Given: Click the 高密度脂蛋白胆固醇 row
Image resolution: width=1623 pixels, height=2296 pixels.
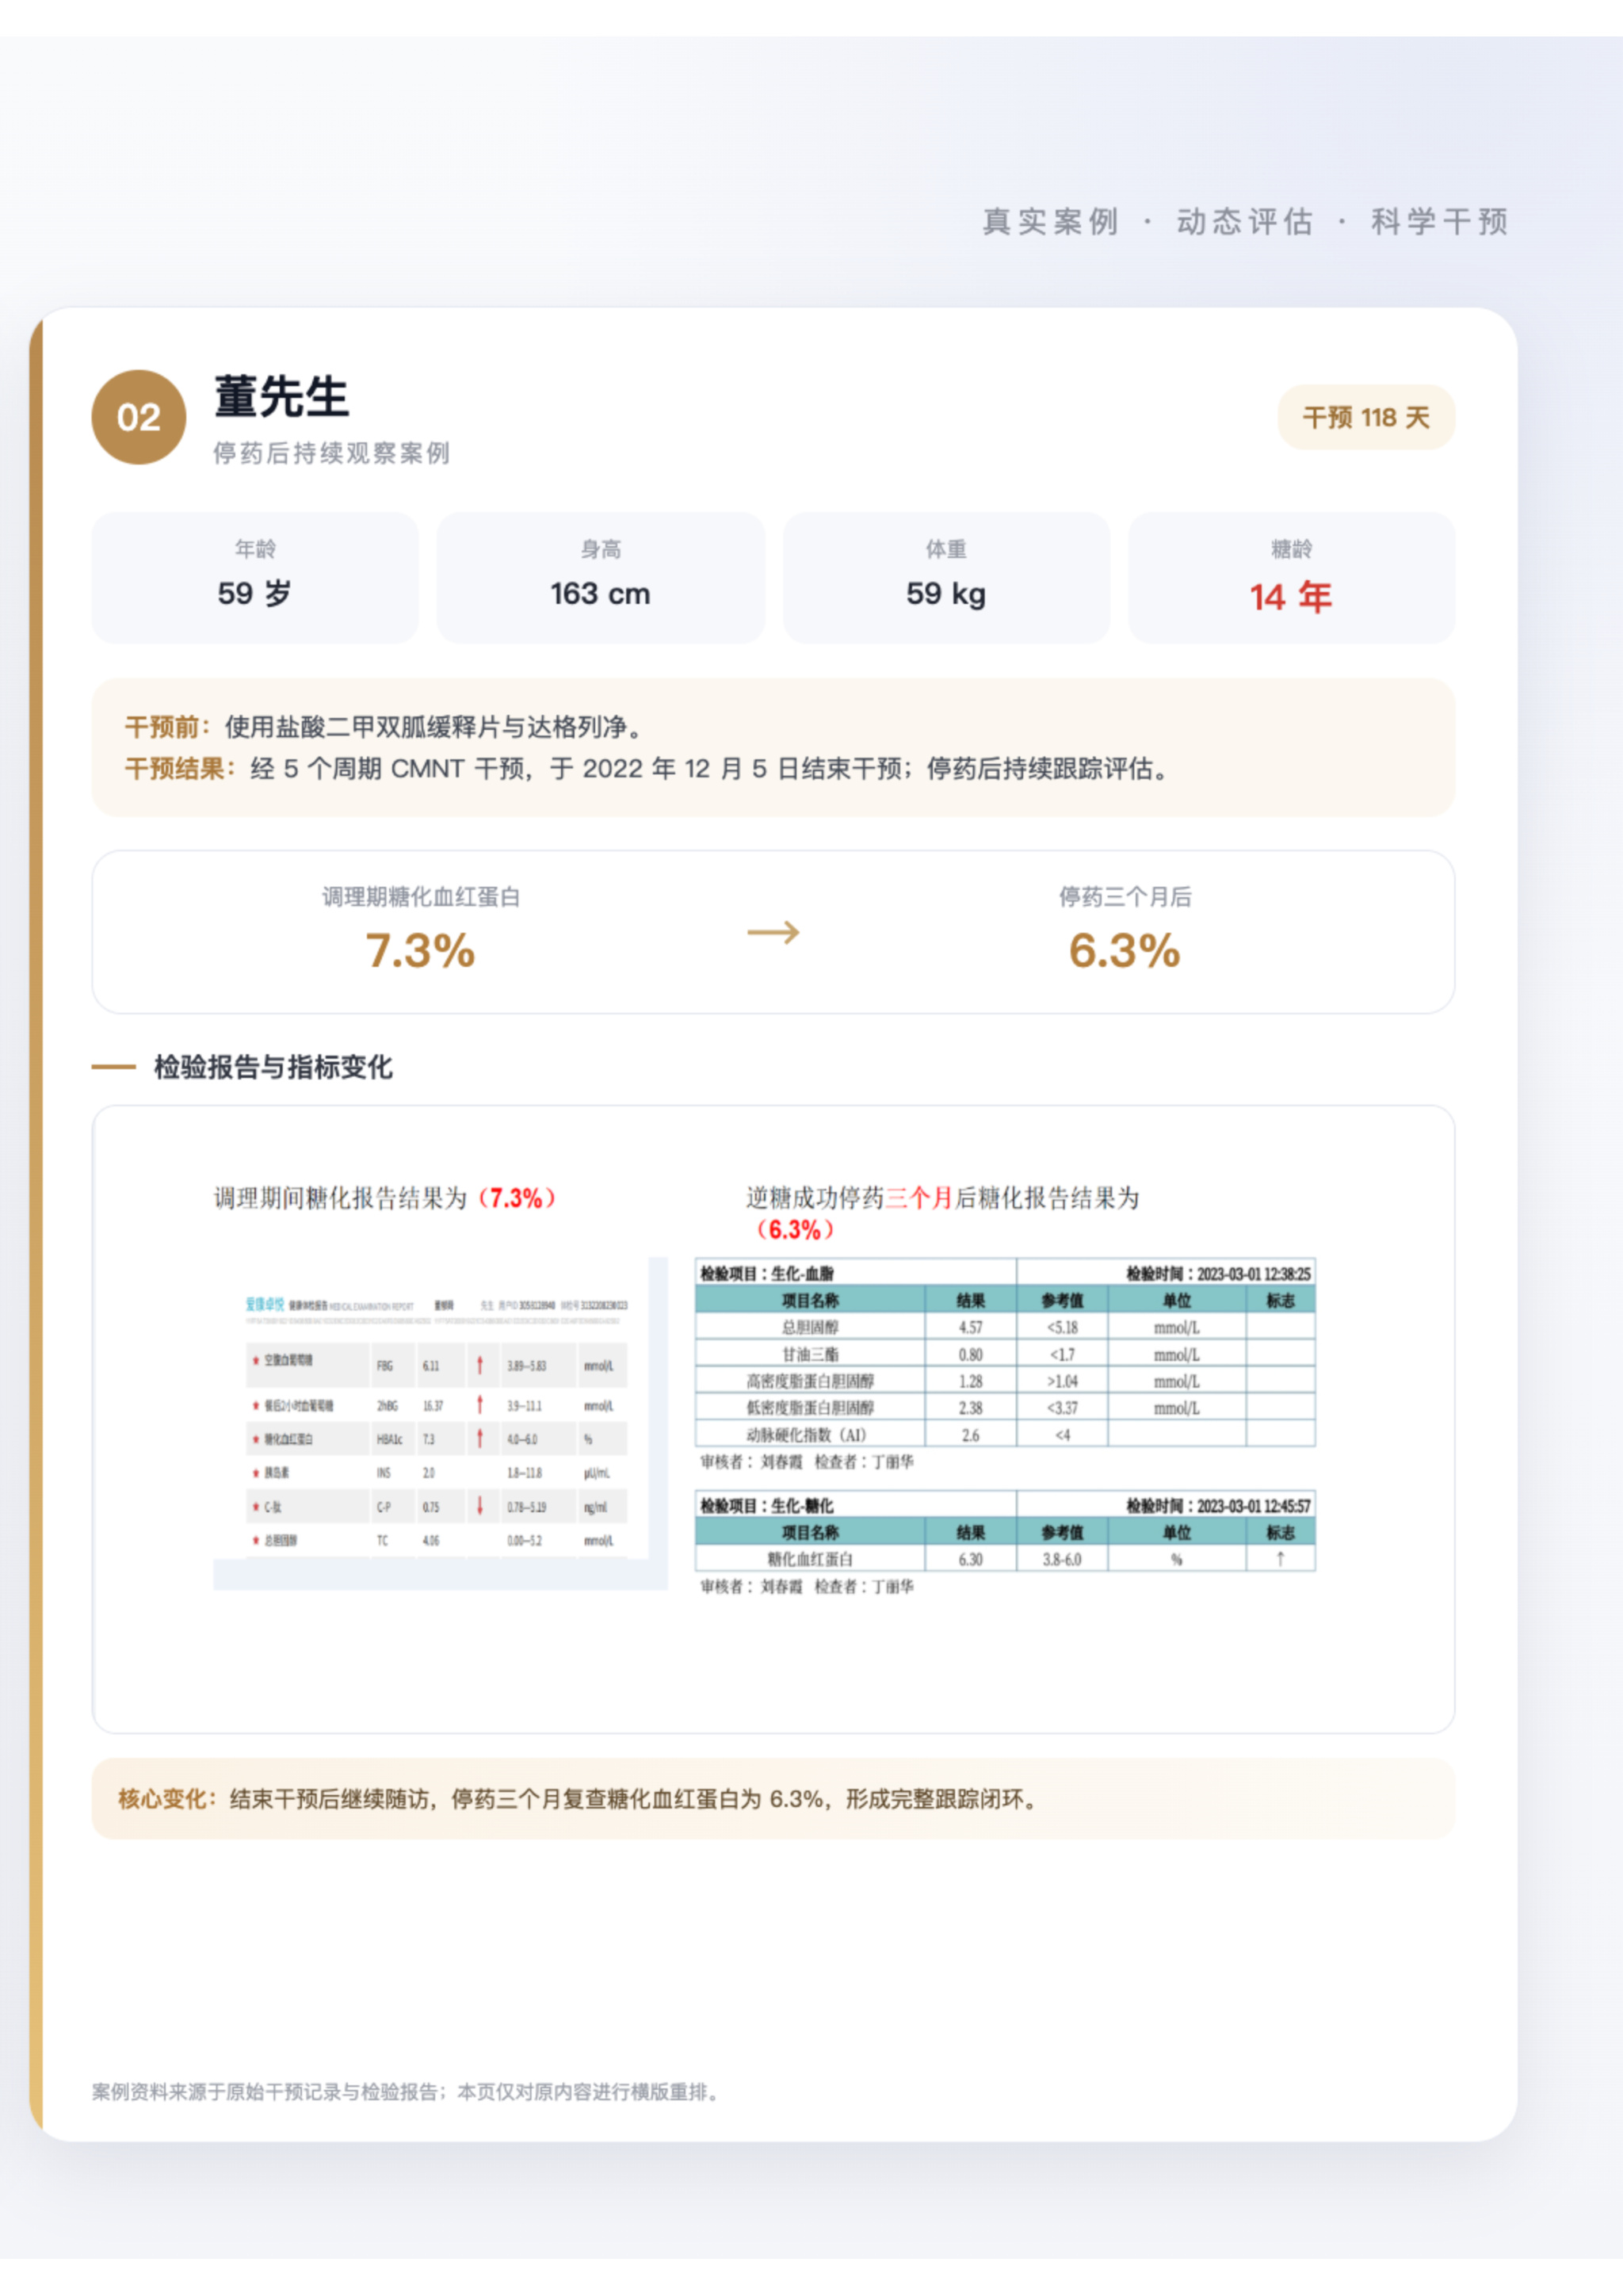Looking at the screenshot, I should pyautogui.click(x=1005, y=1381).
